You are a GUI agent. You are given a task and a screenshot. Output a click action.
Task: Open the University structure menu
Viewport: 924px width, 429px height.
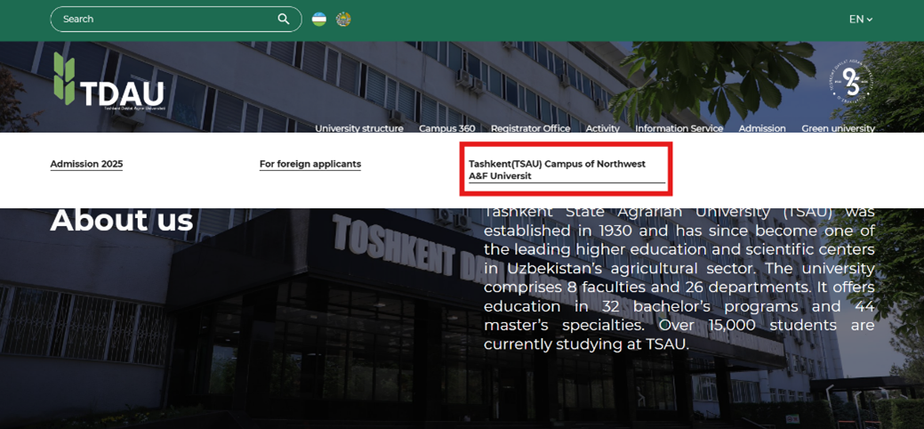pos(358,128)
